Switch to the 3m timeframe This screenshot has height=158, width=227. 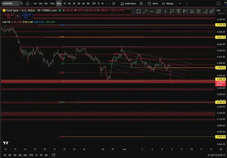[x=41, y=4]
